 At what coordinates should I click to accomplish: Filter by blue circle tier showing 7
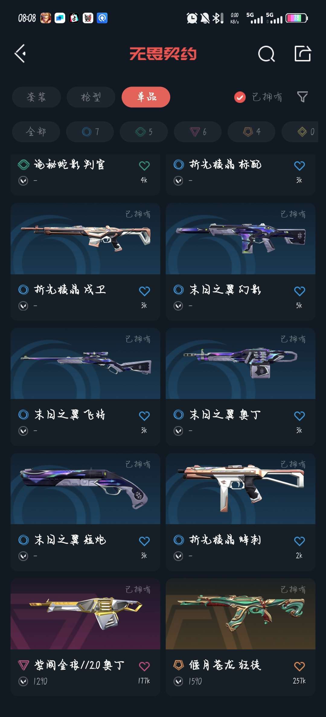click(90, 132)
